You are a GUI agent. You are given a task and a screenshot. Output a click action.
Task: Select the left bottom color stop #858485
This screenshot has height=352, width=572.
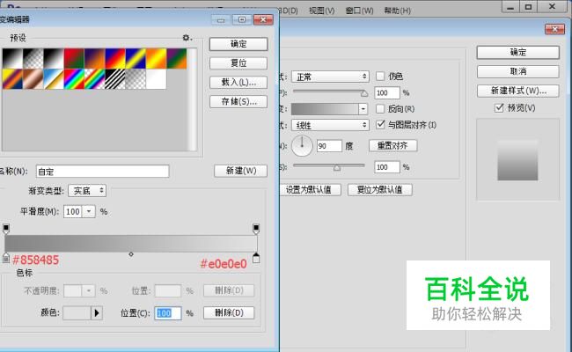[6, 257]
